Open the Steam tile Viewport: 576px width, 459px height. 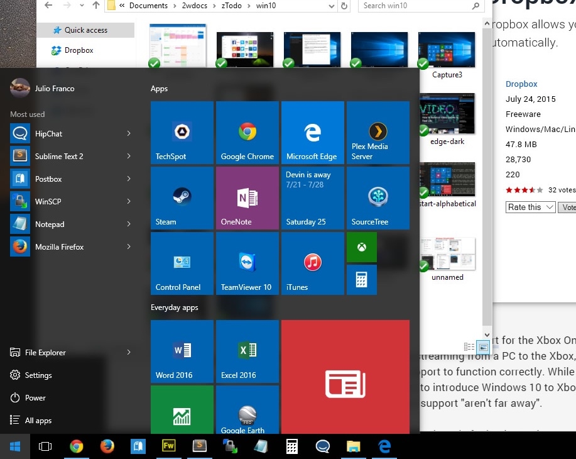[182, 198]
